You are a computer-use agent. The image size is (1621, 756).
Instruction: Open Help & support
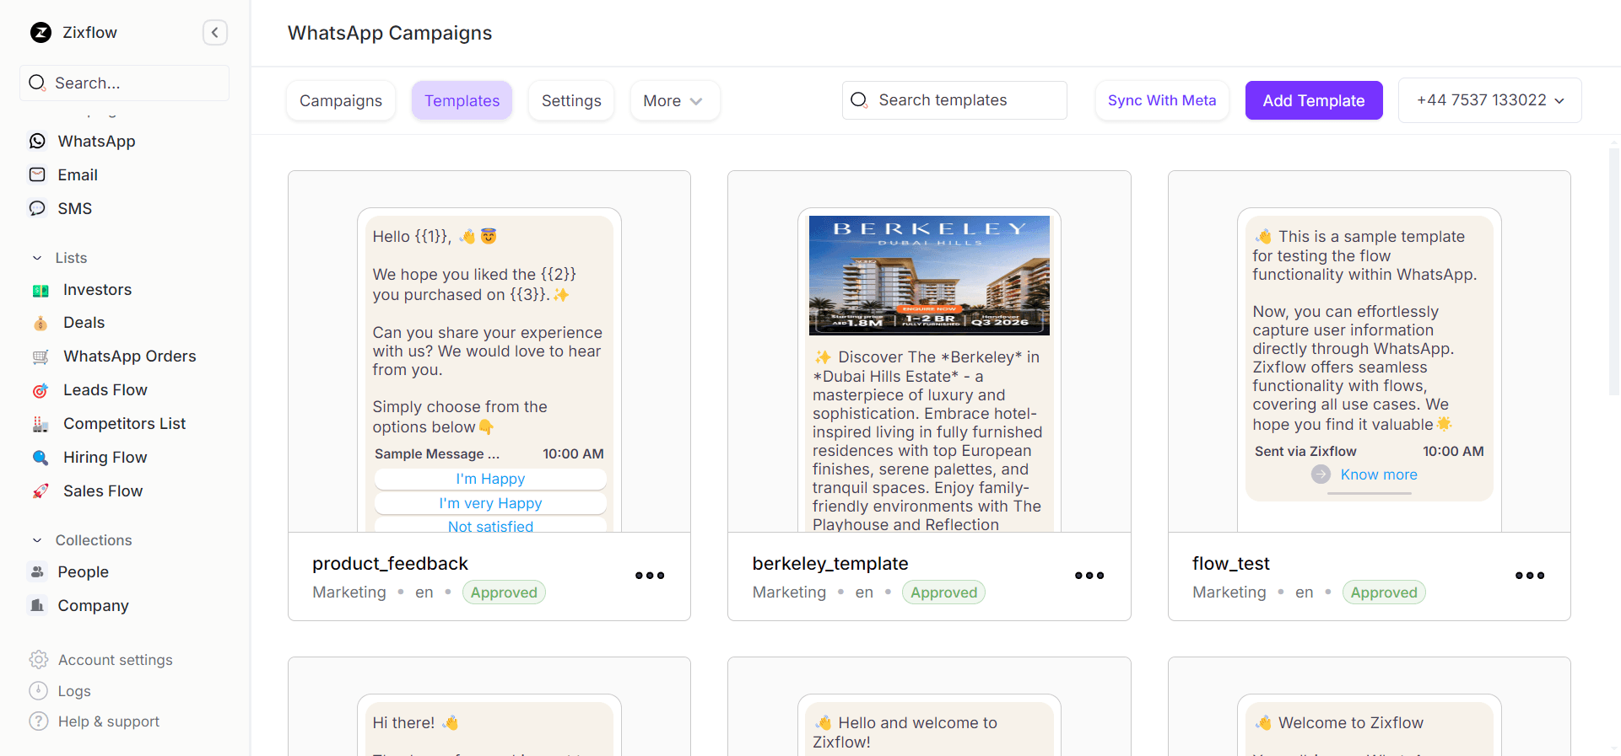coord(108,721)
